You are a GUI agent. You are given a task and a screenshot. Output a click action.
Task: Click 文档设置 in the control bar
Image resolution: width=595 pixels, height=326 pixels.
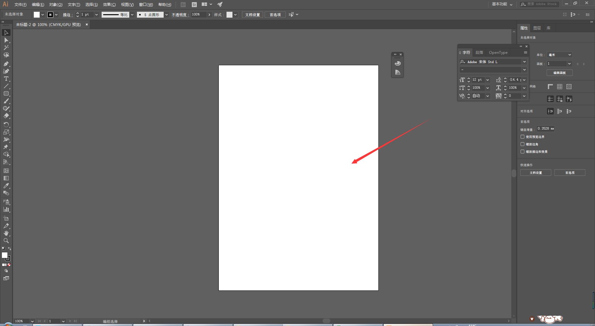(253, 15)
